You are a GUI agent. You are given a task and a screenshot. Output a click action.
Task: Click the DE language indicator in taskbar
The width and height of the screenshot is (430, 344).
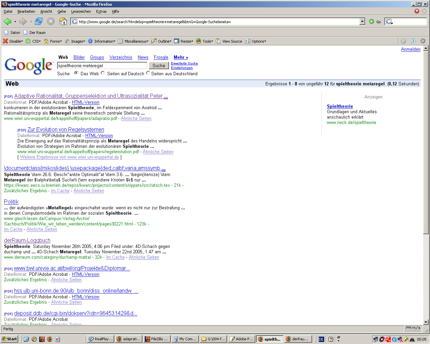(321, 339)
